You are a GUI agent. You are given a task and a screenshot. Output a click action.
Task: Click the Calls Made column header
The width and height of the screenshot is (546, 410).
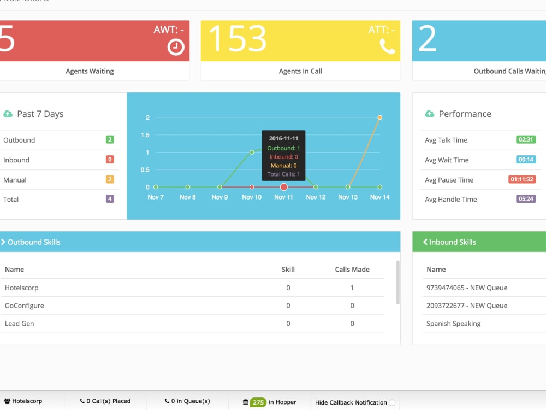pyautogui.click(x=352, y=269)
